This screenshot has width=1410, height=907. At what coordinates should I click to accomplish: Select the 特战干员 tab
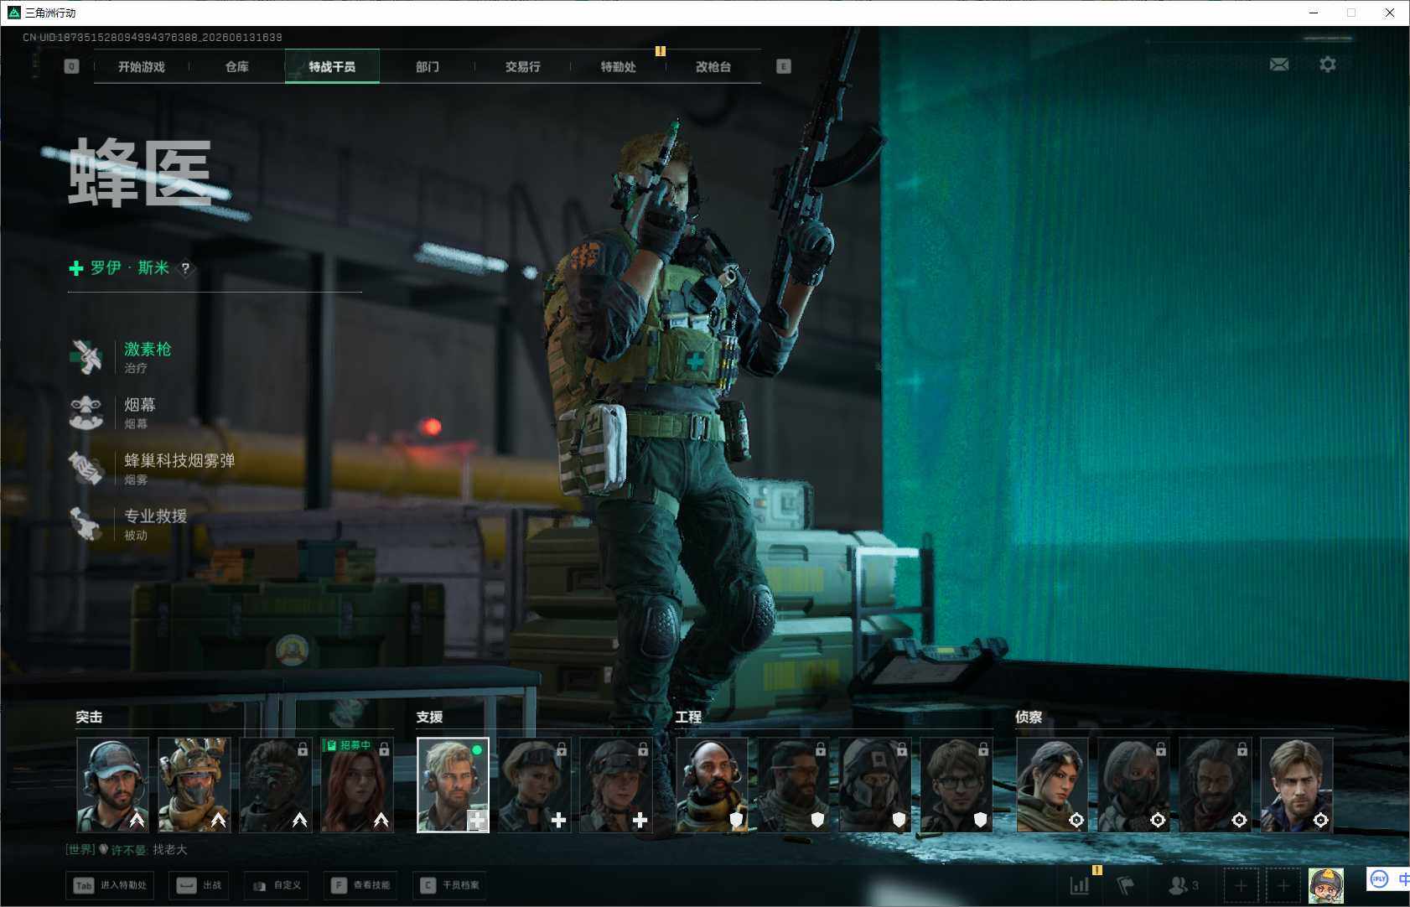pyautogui.click(x=332, y=66)
